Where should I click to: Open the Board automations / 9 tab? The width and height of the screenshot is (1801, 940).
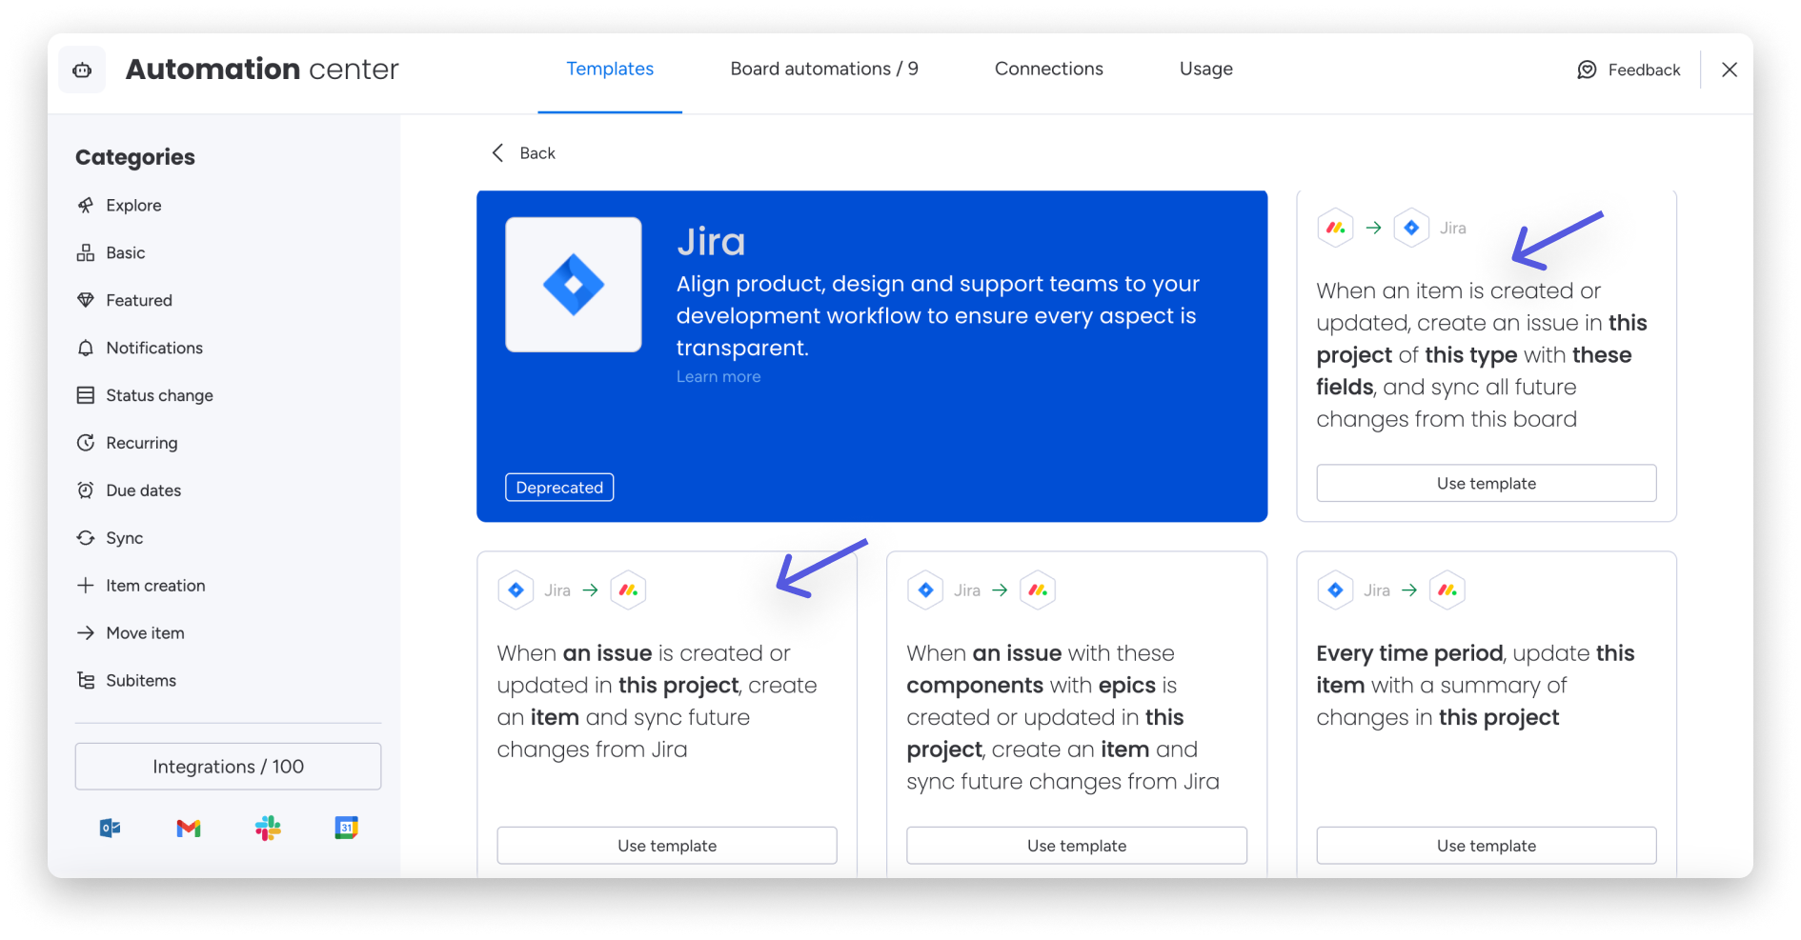click(x=824, y=69)
